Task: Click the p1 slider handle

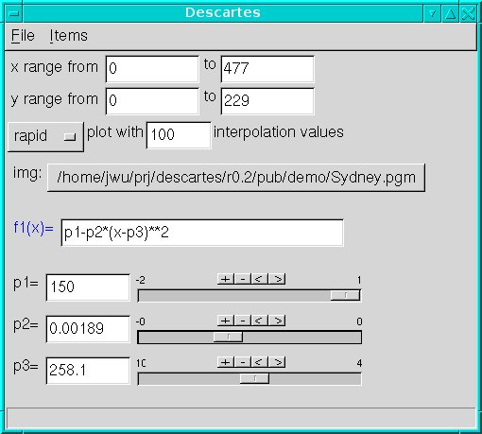Action: (x=345, y=295)
